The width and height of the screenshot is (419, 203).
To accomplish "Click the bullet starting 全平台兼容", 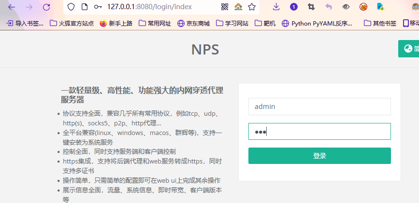I will (x=142, y=137).
